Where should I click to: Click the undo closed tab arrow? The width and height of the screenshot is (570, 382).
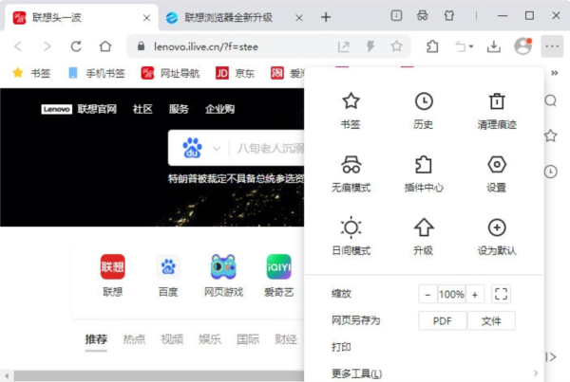point(460,46)
